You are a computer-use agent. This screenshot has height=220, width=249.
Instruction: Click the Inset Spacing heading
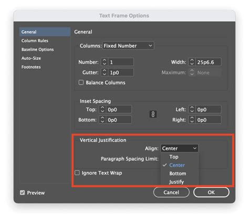click(x=95, y=101)
